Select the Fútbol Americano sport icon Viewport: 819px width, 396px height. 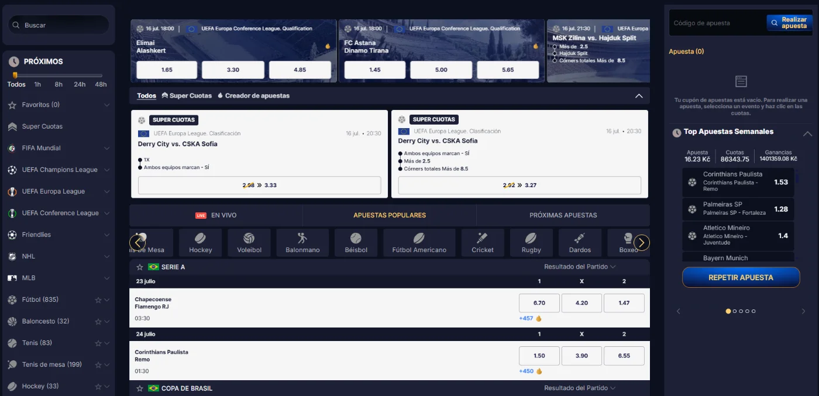(419, 243)
